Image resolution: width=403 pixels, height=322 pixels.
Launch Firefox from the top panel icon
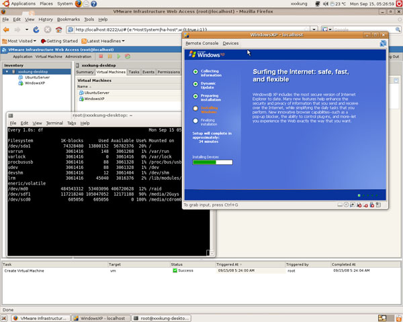point(79,3)
